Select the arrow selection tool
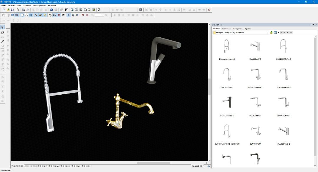 click(x=2, y=27)
